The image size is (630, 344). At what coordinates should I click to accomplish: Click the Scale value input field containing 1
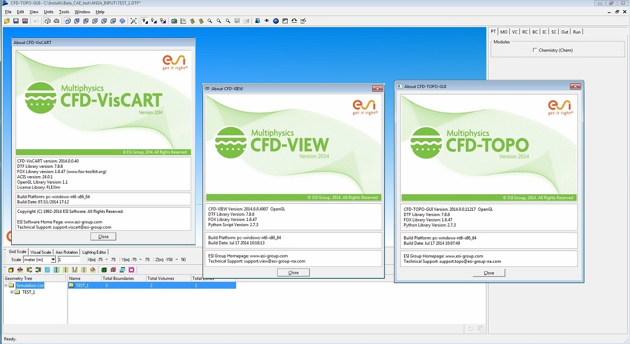click(x=68, y=260)
